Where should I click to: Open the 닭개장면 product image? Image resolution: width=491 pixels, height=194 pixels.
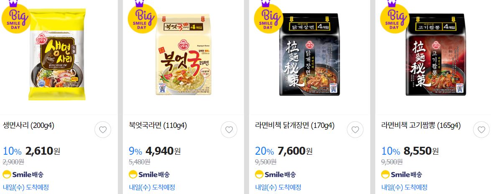click(x=309, y=54)
